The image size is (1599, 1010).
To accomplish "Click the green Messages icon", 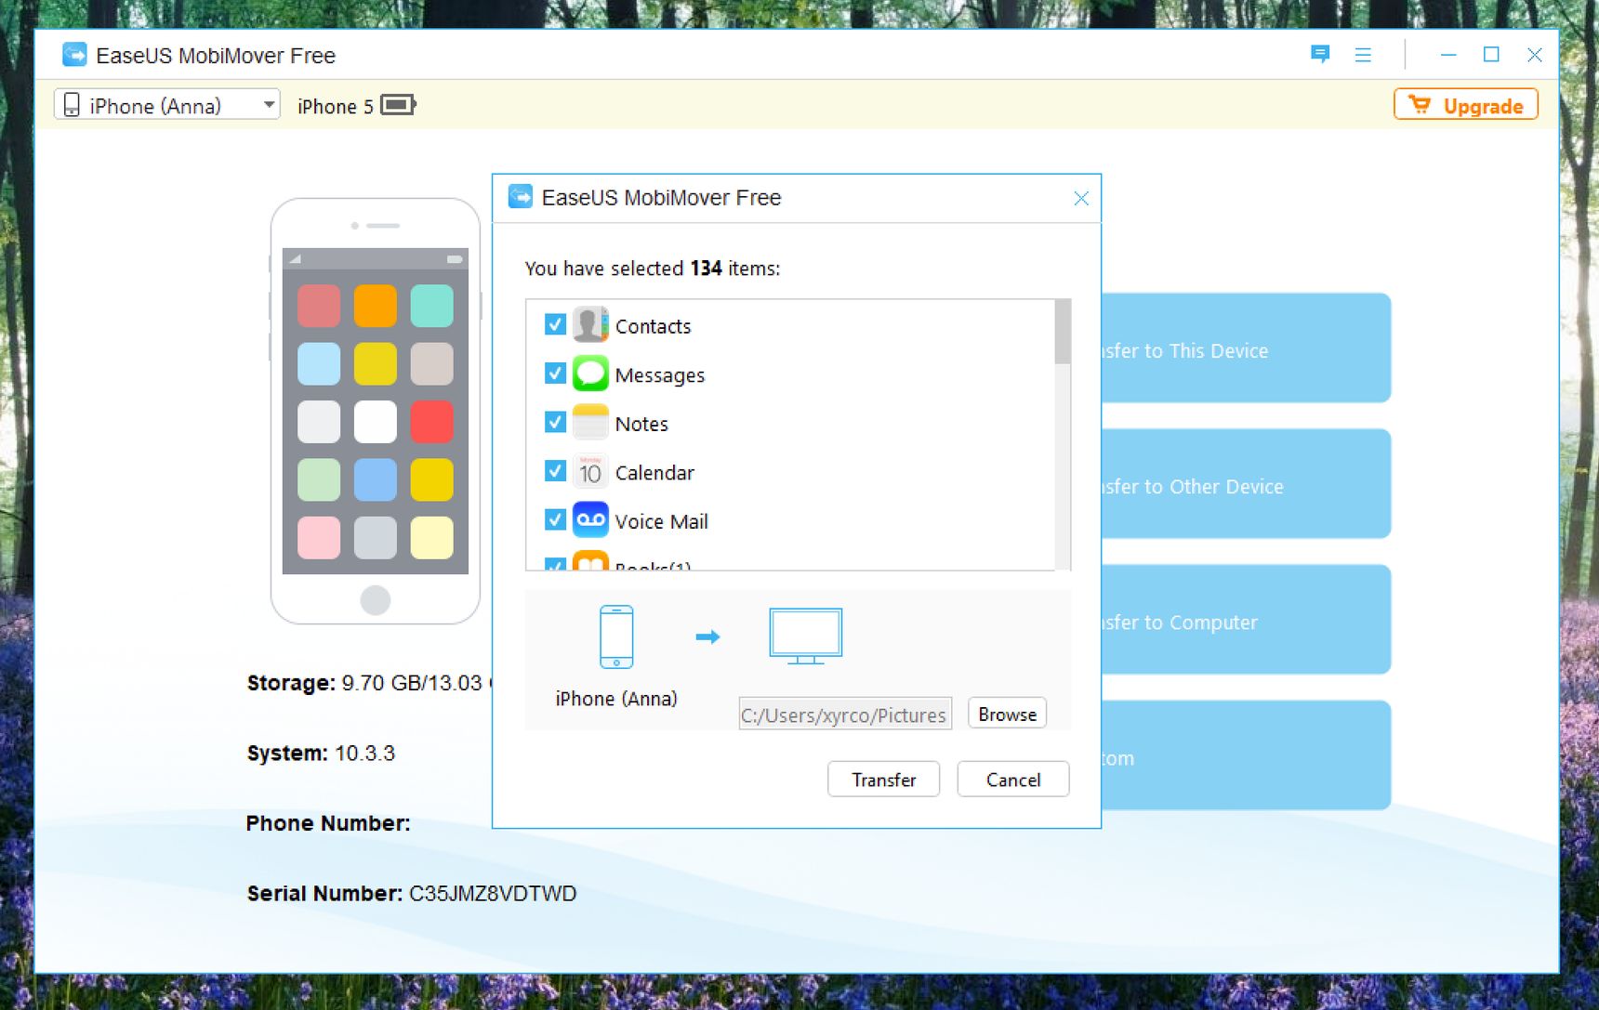I will tap(590, 374).
